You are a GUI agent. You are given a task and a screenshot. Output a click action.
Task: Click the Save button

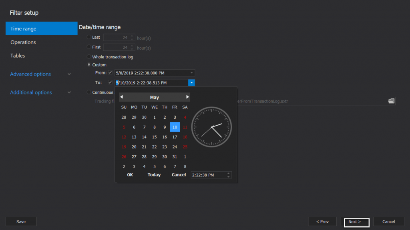tap(21, 222)
